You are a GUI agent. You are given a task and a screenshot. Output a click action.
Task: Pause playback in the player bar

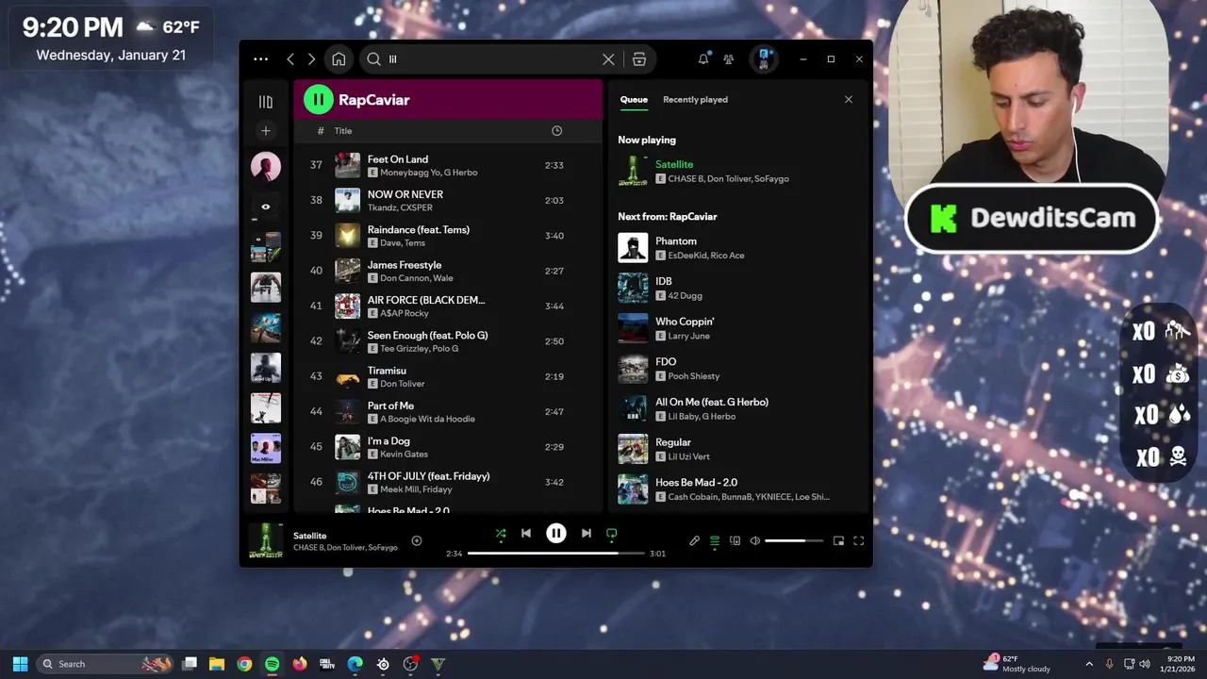(x=556, y=534)
